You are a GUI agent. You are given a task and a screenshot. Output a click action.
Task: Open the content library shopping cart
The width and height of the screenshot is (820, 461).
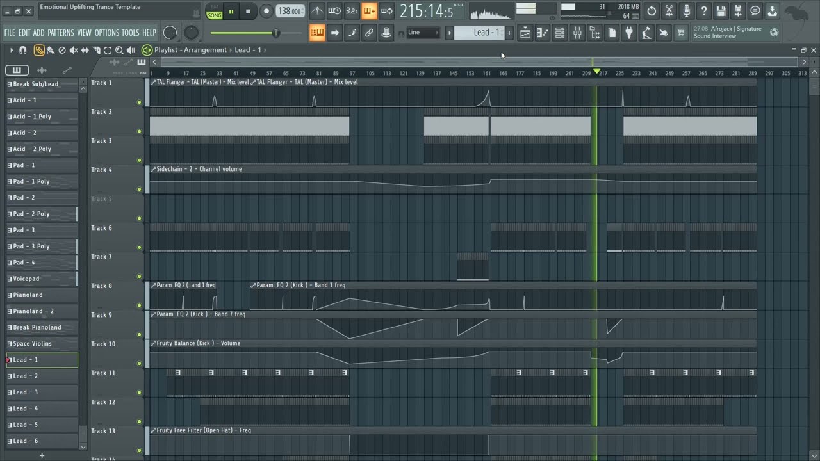pyautogui.click(x=680, y=33)
